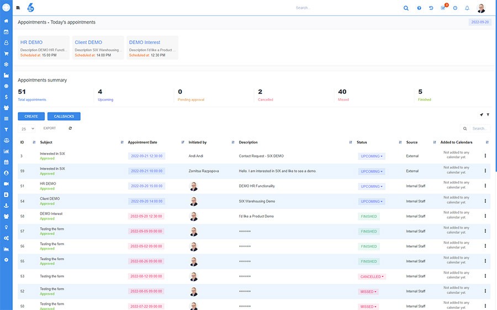The image size is (497, 310).
Task: Click the round plus icon atop the sidebar
Action: [x=6, y=7]
